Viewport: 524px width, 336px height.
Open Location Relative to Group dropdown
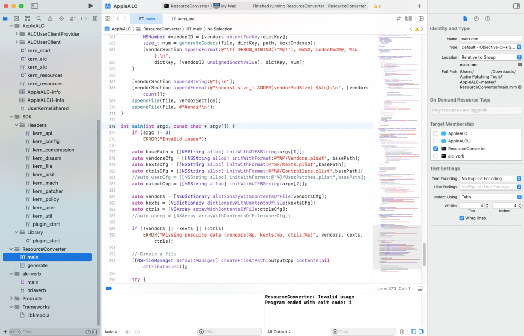(490, 57)
